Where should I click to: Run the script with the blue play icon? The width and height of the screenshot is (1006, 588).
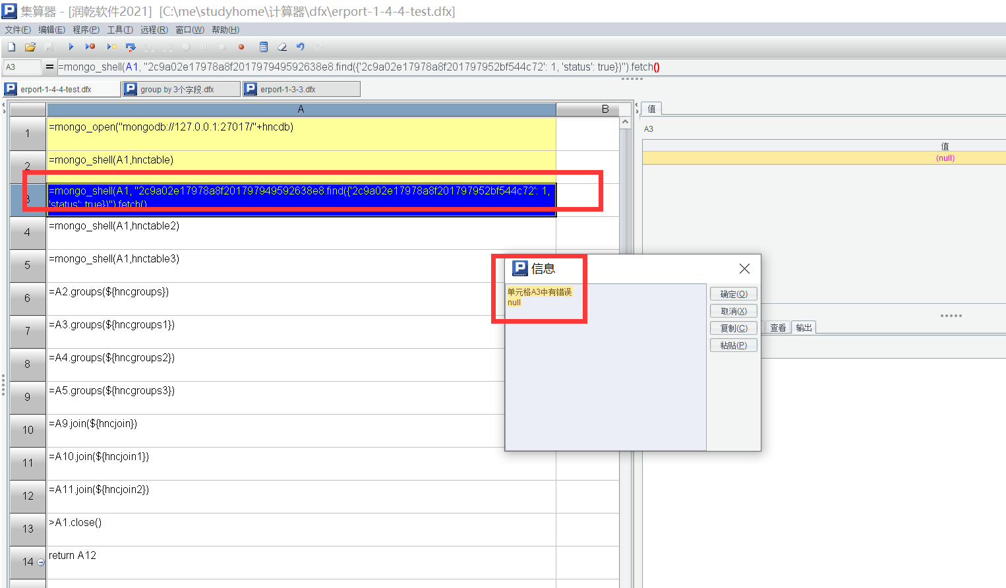point(71,47)
